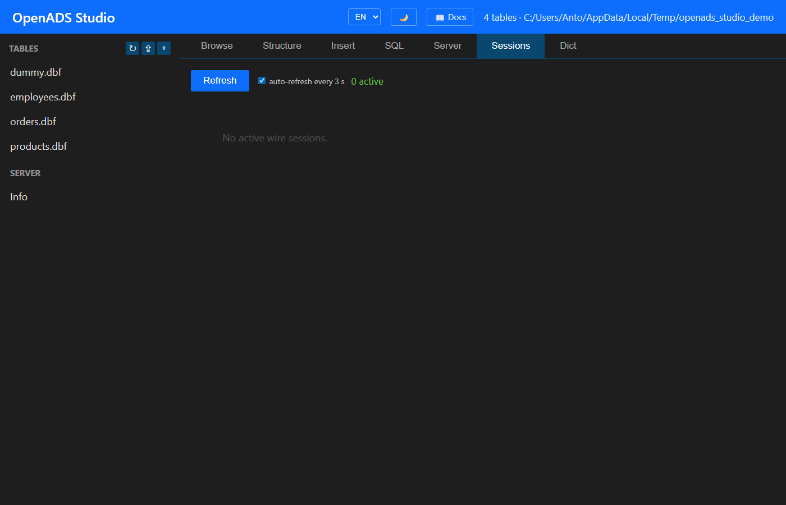Show the Server tab

click(447, 46)
